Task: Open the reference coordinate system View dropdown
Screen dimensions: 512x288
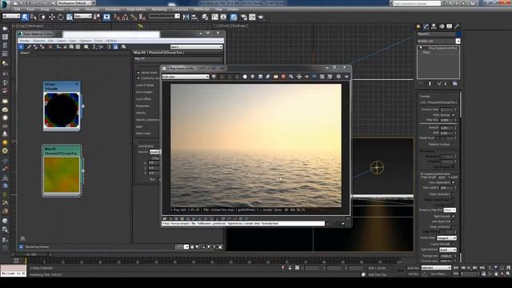Action: pos(83,16)
